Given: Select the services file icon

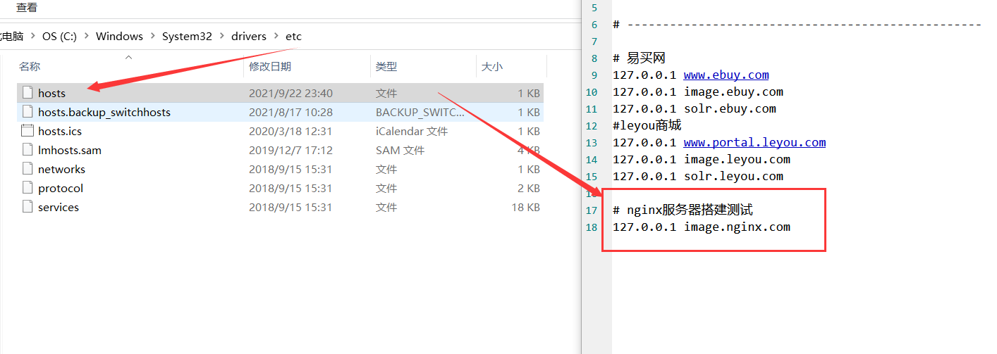Looking at the screenshot, I should pyautogui.click(x=27, y=207).
